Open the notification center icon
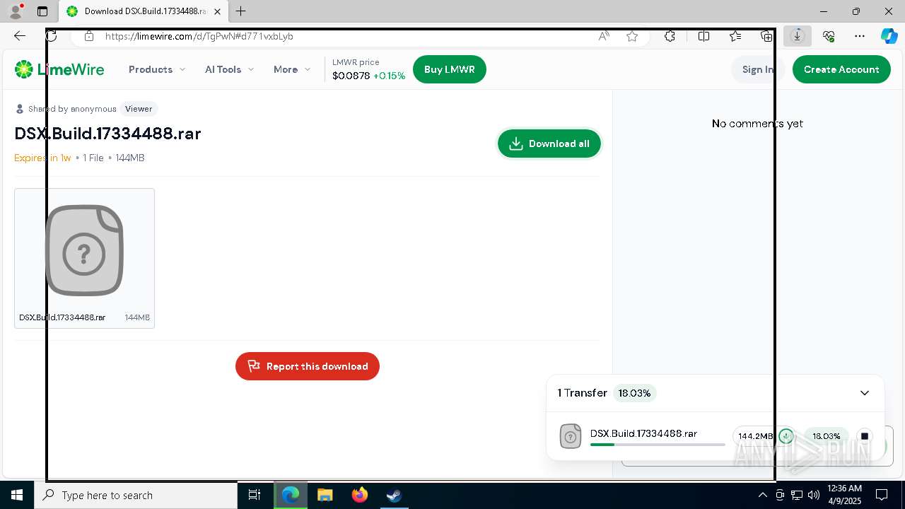This screenshot has width=905, height=509. click(882, 495)
